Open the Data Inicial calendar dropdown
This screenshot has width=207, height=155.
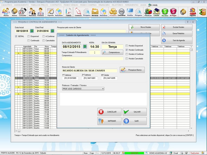coord(32,31)
